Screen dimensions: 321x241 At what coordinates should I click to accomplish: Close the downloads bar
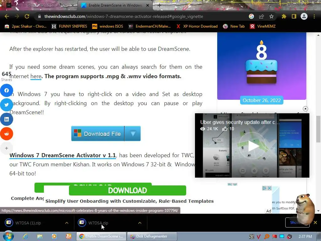(x=315, y=222)
